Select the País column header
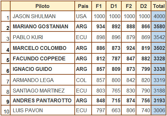Screen dimensions: 167x116 point(83,6)
